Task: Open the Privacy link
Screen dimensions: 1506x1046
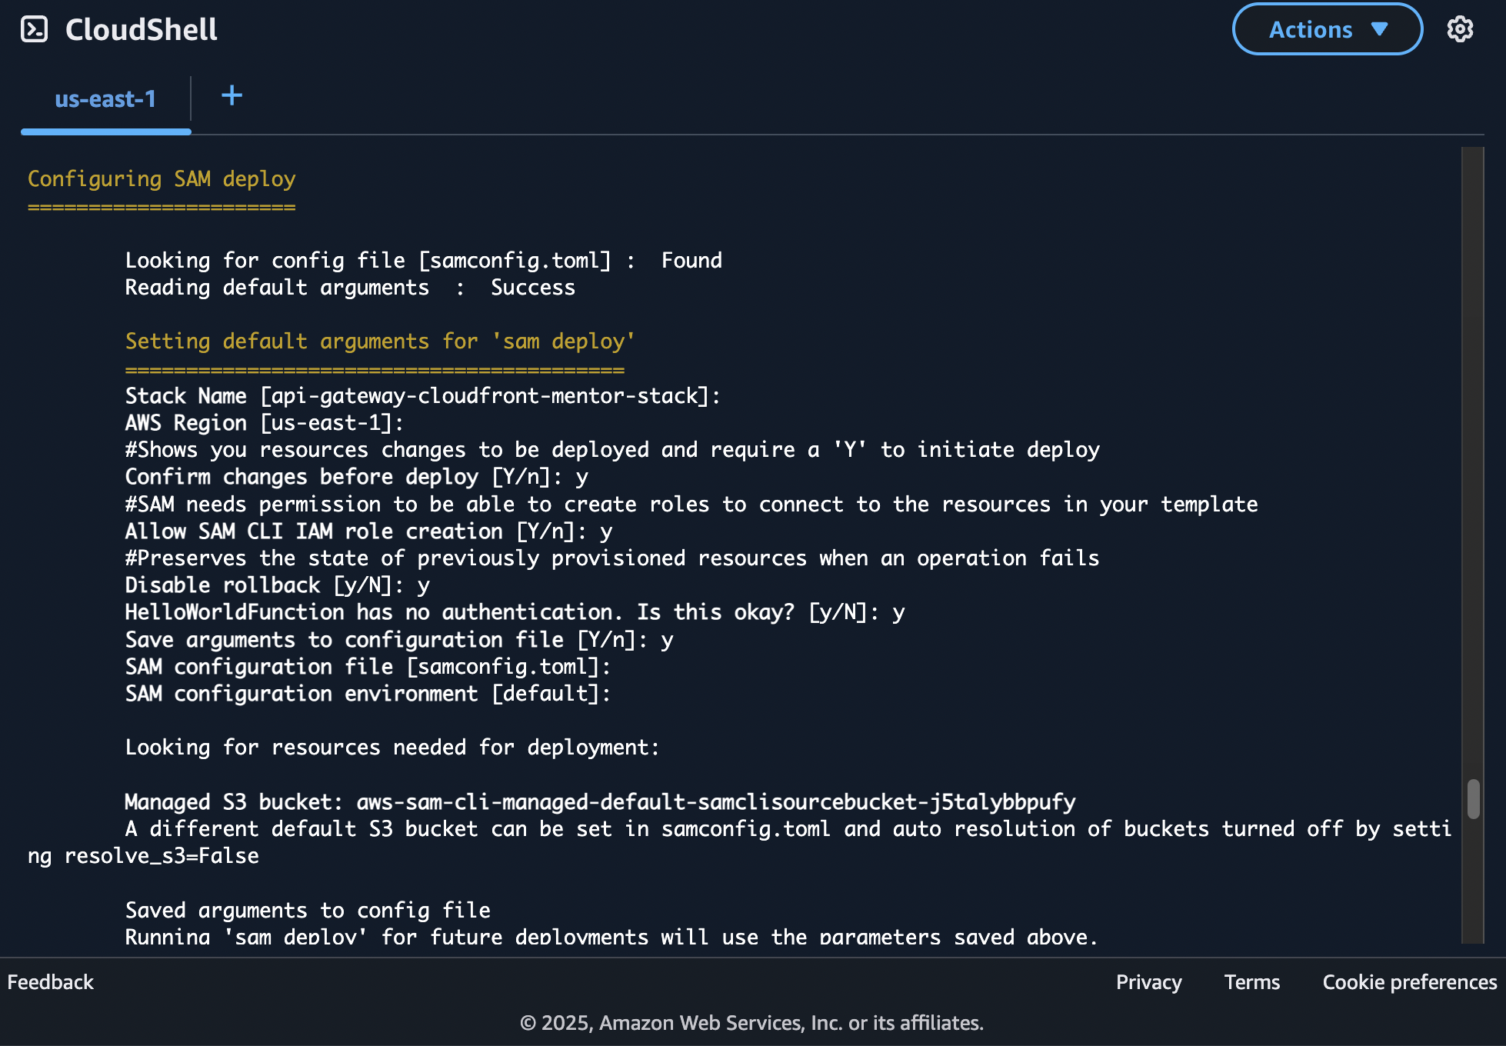Action: coord(1148,982)
